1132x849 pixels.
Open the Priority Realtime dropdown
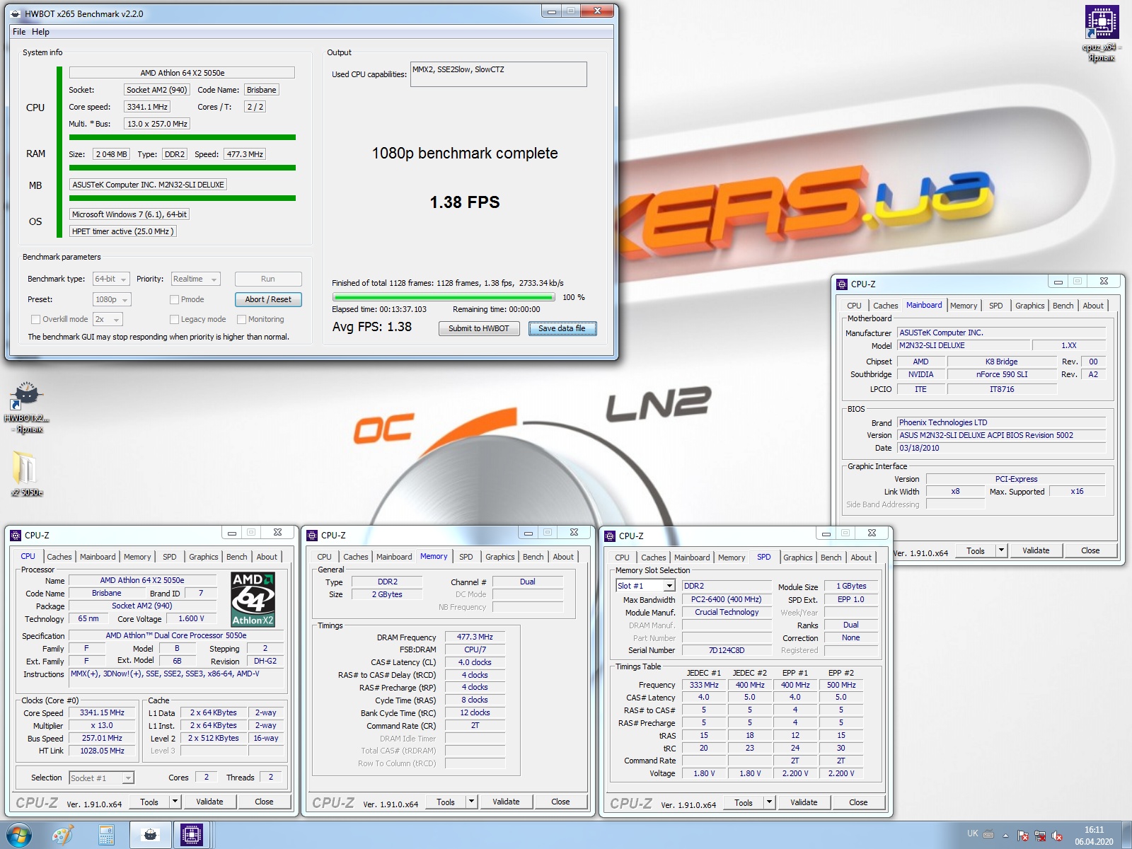[195, 279]
